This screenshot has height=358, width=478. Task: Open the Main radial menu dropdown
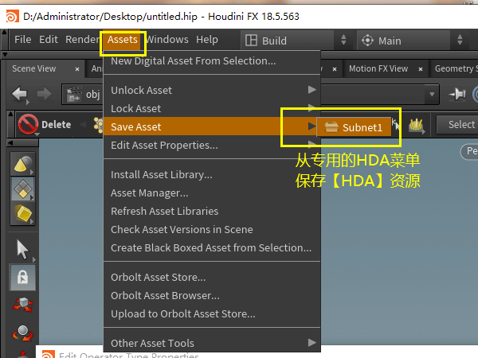click(413, 41)
